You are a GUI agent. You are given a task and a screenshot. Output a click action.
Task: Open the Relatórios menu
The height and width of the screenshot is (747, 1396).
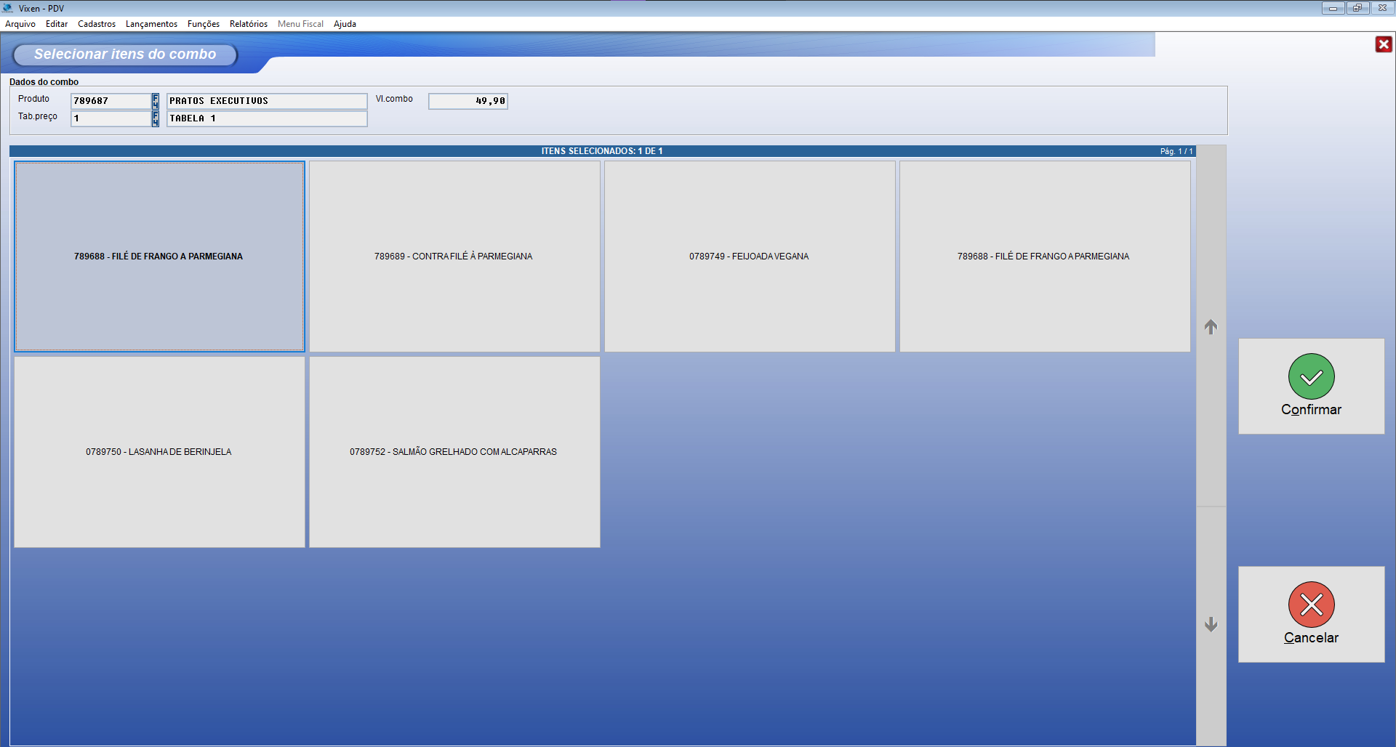[248, 24]
